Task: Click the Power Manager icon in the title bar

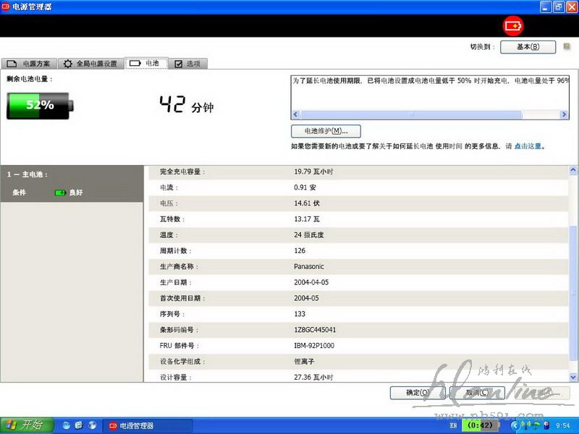Action: (6, 7)
